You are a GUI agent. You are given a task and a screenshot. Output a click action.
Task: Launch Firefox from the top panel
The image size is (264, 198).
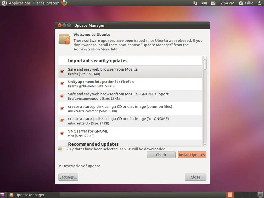tap(64, 3)
